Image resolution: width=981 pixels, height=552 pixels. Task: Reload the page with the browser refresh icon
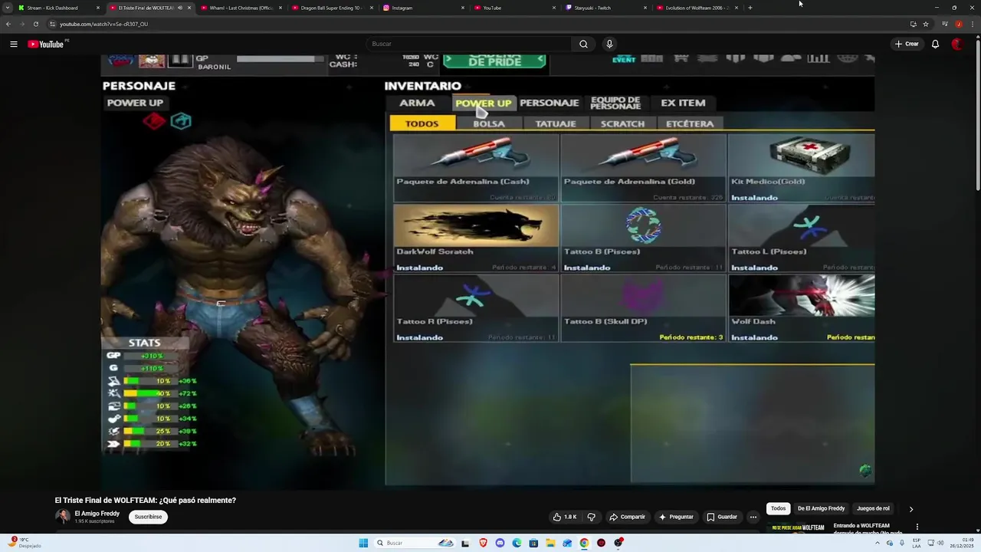pyautogui.click(x=35, y=24)
